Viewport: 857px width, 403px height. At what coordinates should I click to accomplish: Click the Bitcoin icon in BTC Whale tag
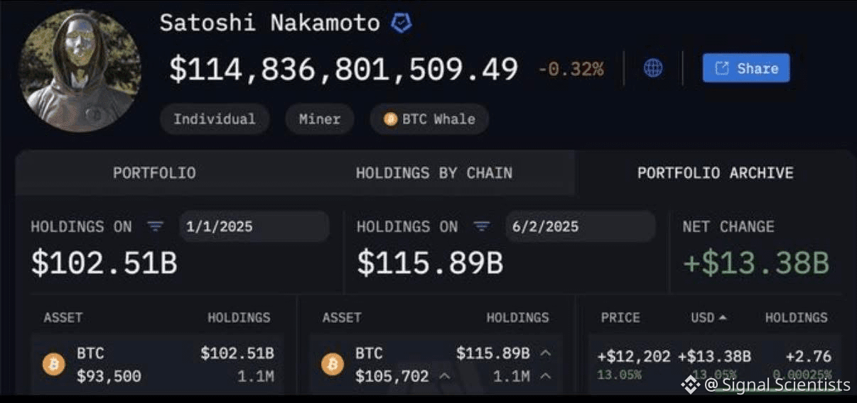coord(390,119)
